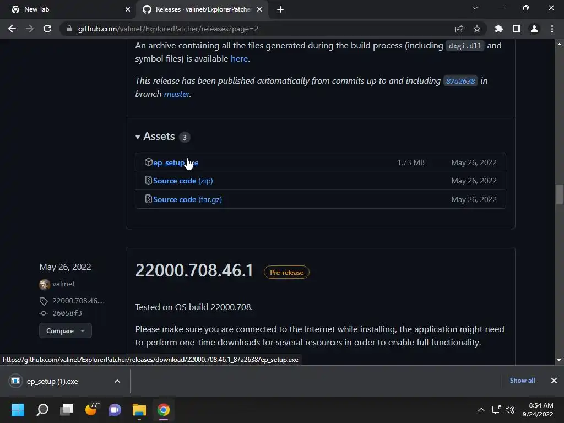Click the dxgi.dll code label
This screenshot has height=423, width=564.
click(x=465, y=46)
